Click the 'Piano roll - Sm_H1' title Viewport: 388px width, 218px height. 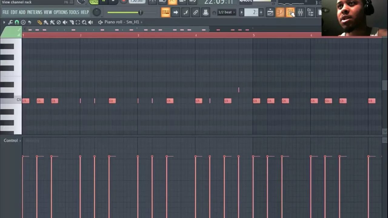(122, 22)
